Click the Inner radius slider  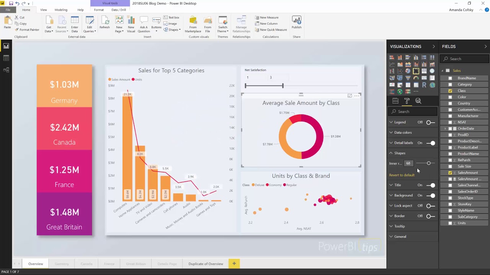tap(426, 163)
